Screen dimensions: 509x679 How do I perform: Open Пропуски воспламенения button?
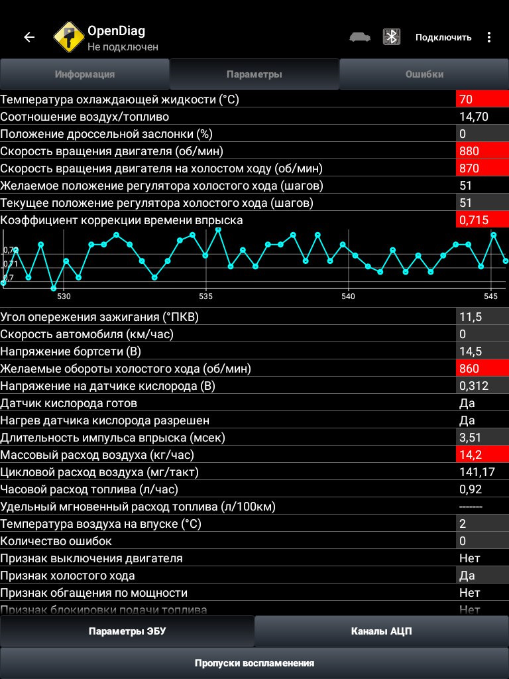point(254,663)
